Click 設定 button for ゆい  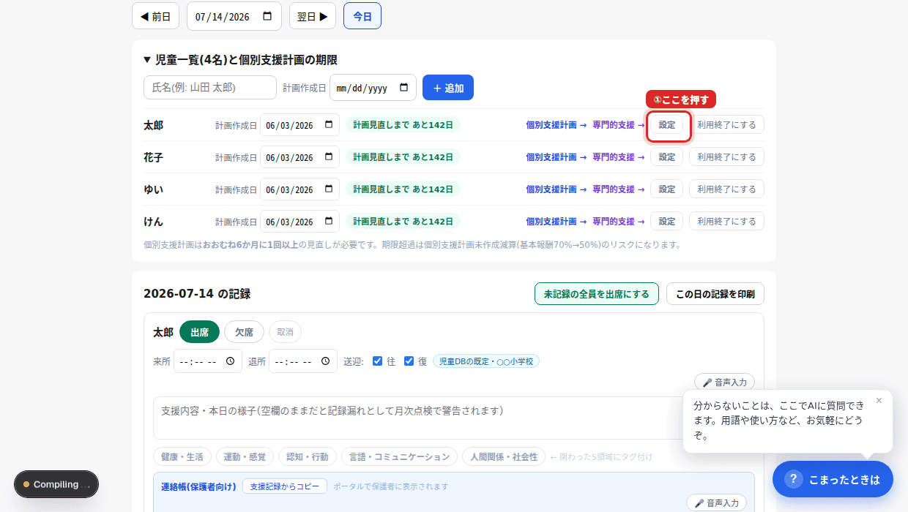pos(667,189)
